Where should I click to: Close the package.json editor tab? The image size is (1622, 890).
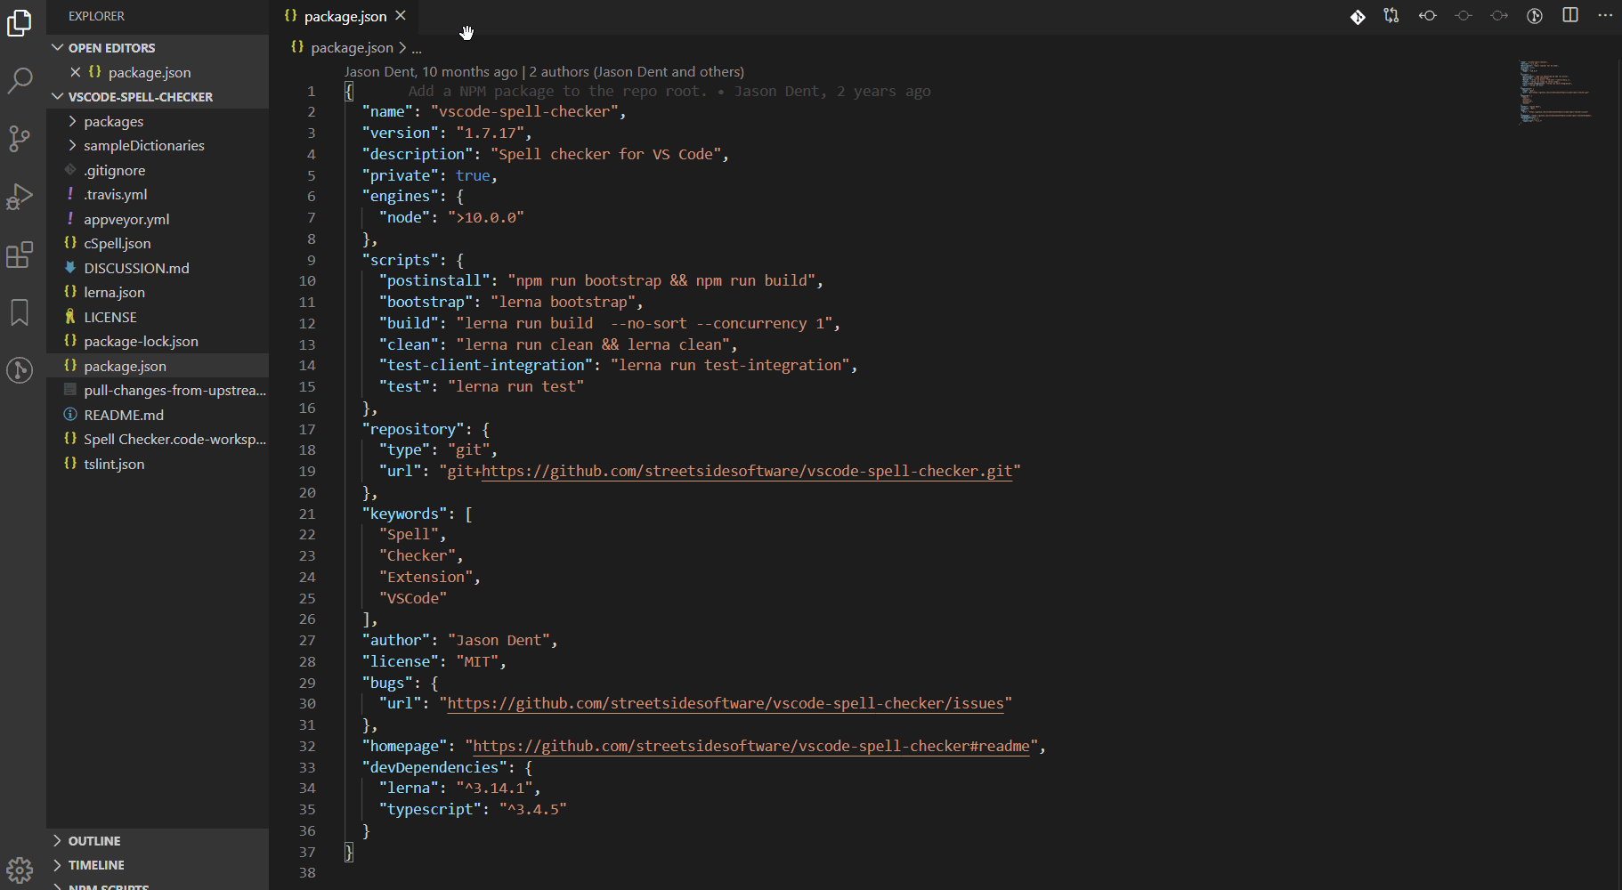(x=401, y=16)
